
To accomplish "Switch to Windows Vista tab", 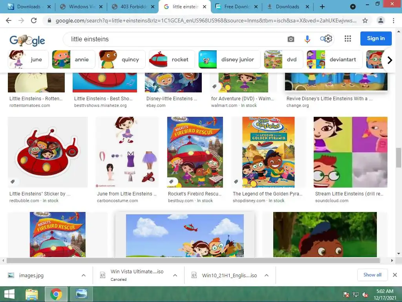I will coord(81,7).
